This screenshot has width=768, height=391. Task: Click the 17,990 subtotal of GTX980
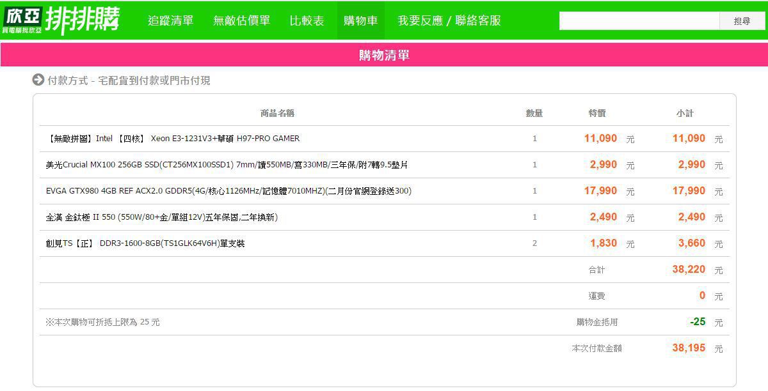pyautogui.click(x=689, y=190)
